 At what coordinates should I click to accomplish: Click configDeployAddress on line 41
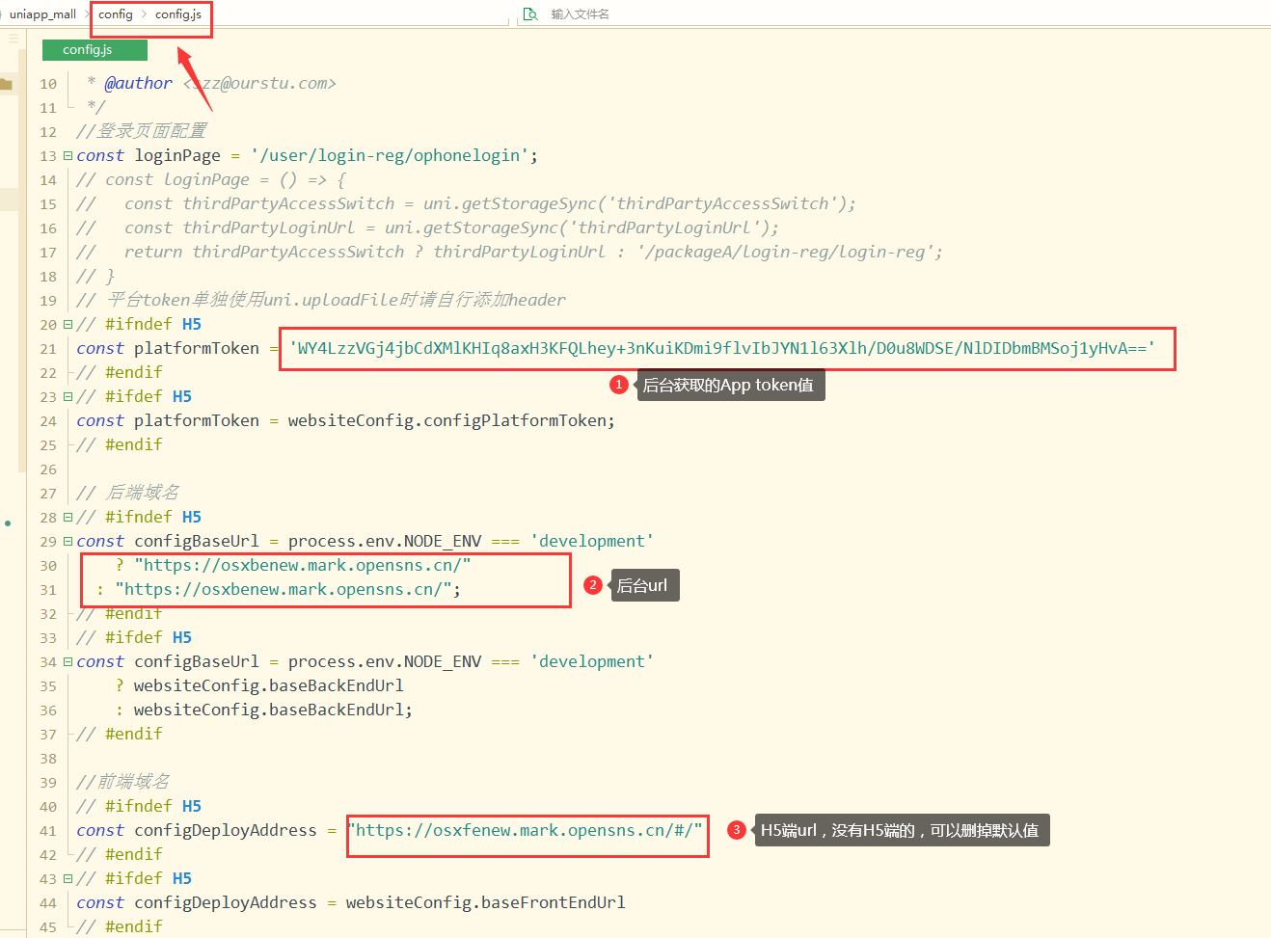(226, 830)
